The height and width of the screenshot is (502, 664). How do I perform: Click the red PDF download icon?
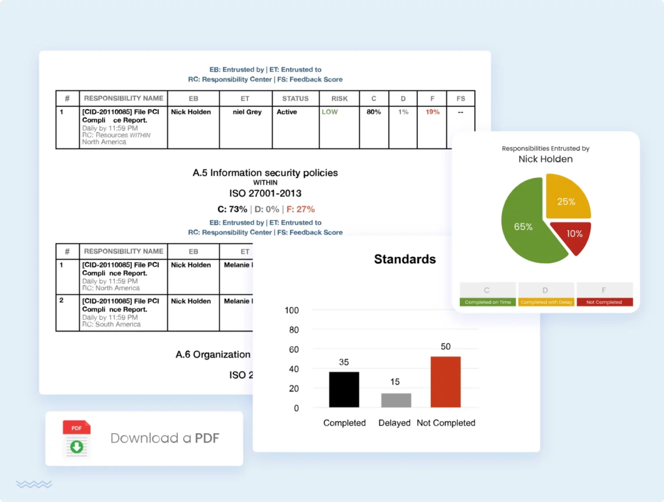(x=76, y=438)
